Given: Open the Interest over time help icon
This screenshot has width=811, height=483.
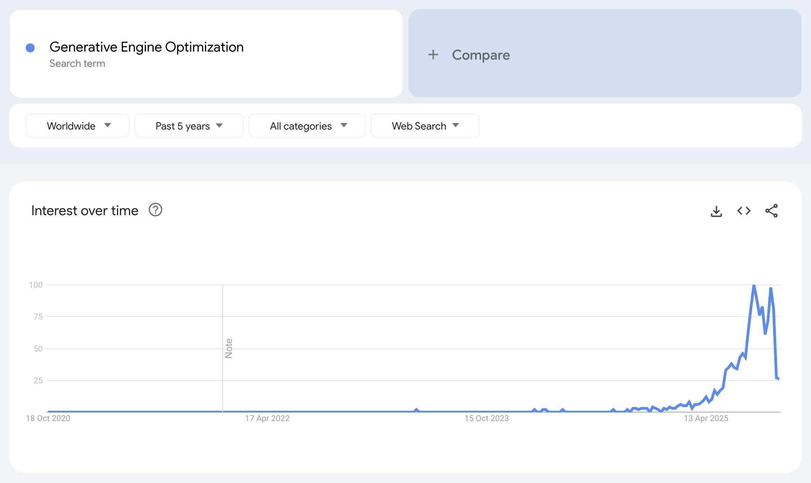Looking at the screenshot, I should tap(156, 210).
